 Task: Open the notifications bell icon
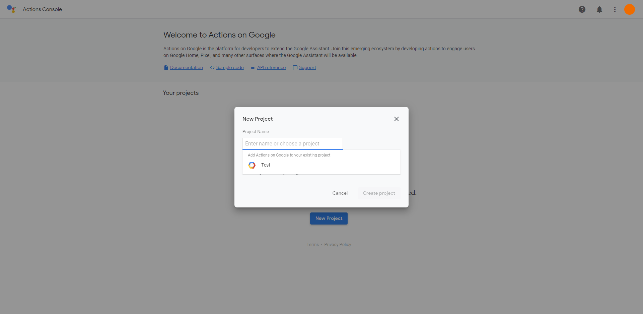tap(599, 9)
